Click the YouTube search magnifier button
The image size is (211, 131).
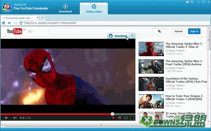159,31
